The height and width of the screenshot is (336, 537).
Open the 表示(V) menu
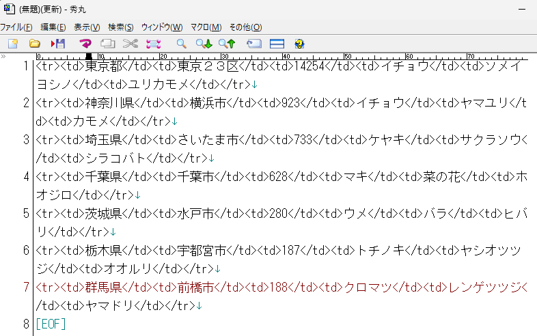87,27
